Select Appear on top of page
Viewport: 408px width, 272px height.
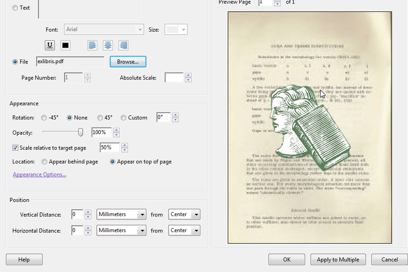[113, 162]
